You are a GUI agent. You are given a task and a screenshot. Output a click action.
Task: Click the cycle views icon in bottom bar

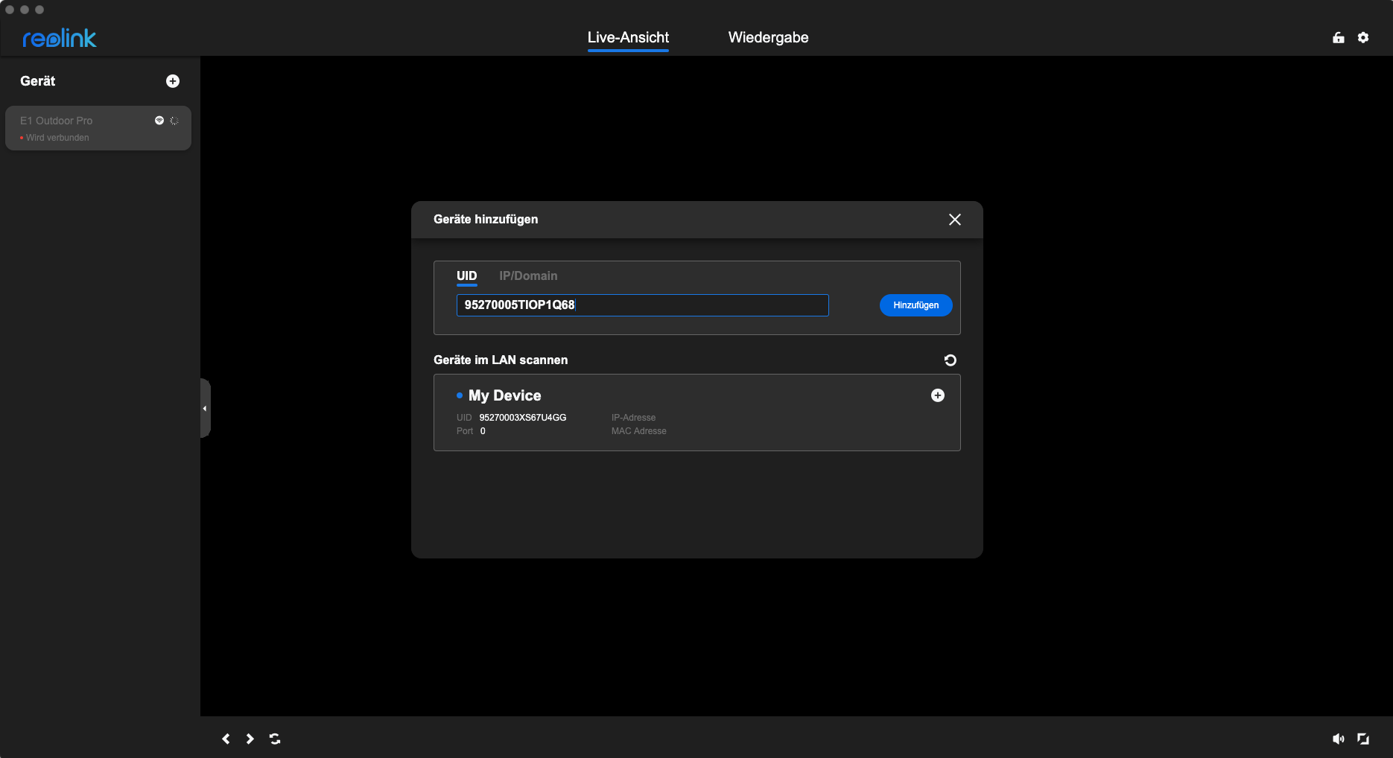point(275,739)
